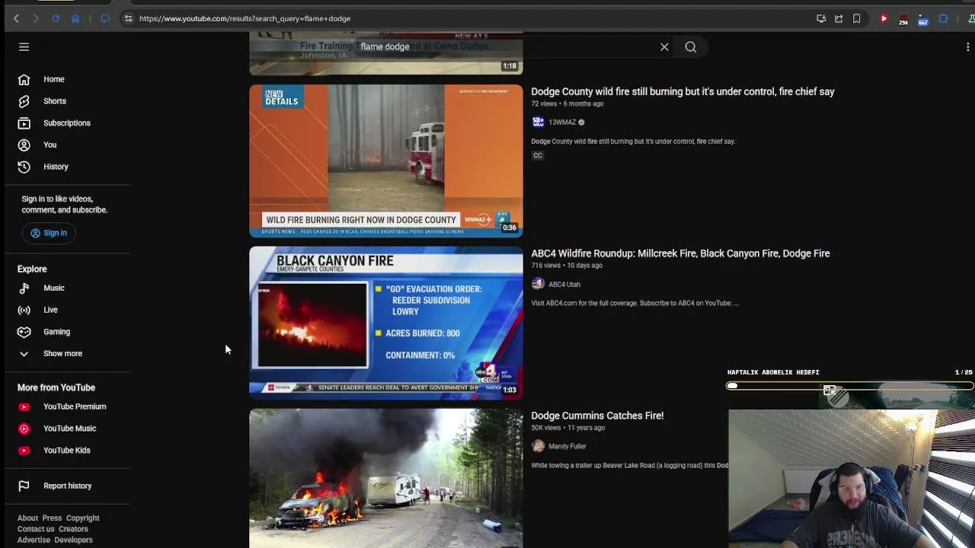Screen dimensions: 975x548
Task: Click the YouTube Music logo icon
Action: pos(24,429)
